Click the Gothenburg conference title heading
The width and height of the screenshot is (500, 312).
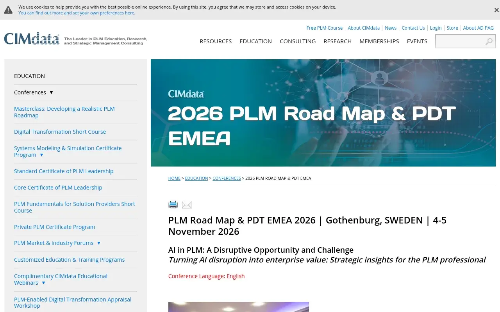click(x=307, y=226)
